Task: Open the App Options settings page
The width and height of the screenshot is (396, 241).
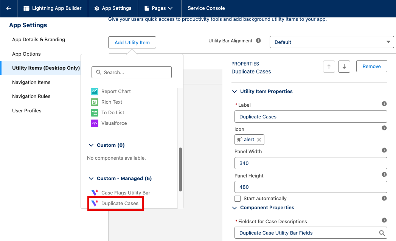Action: click(x=26, y=54)
